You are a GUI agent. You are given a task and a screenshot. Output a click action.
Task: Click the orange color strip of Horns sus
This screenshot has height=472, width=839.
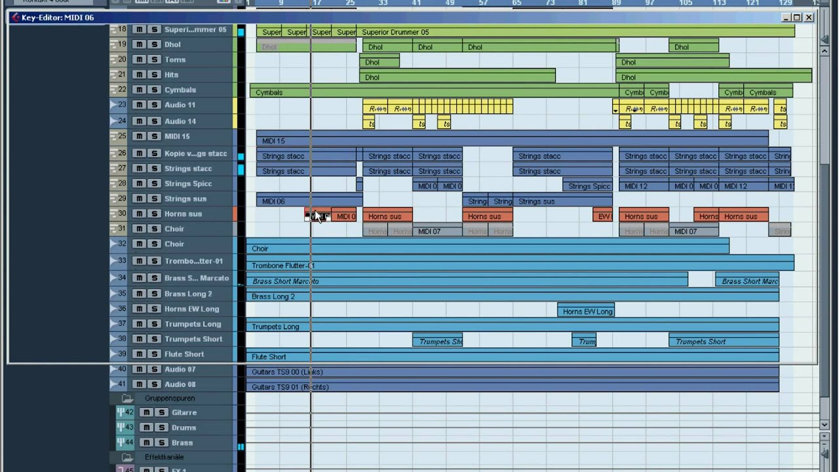point(235,214)
